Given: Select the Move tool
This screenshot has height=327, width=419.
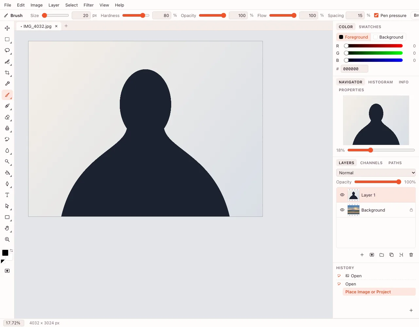Looking at the screenshot, I should pos(7,28).
